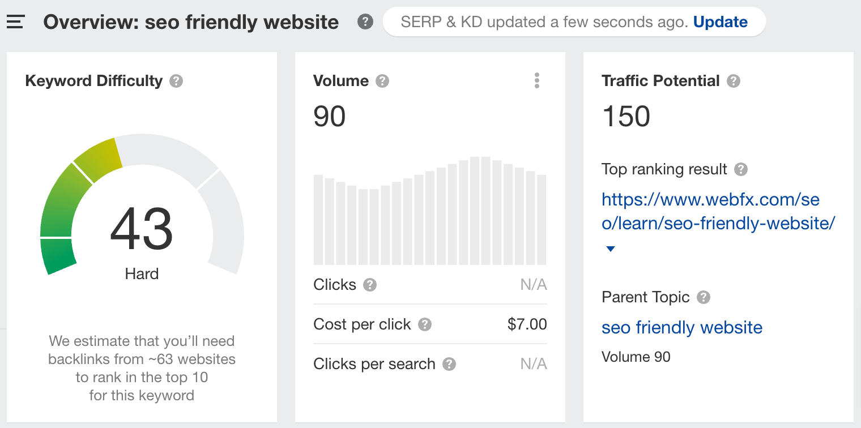Click the Parent Topic help icon
861x428 pixels.
(705, 297)
